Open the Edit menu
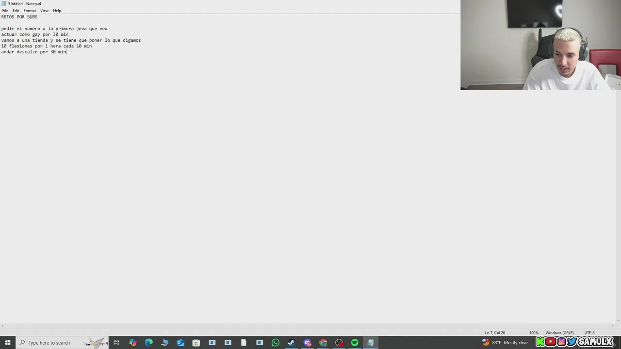This screenshot has height=349, width=621. click(16, 10)
